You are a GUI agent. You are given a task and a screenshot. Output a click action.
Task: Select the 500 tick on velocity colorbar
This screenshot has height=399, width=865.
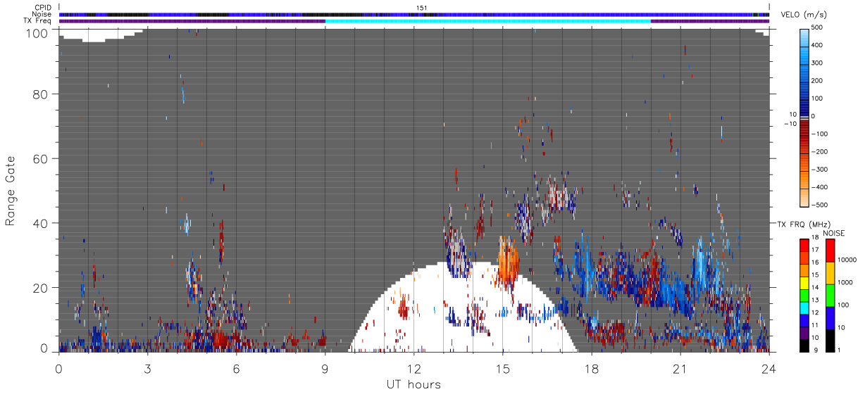pyautogui.click(x=817, y=27)
